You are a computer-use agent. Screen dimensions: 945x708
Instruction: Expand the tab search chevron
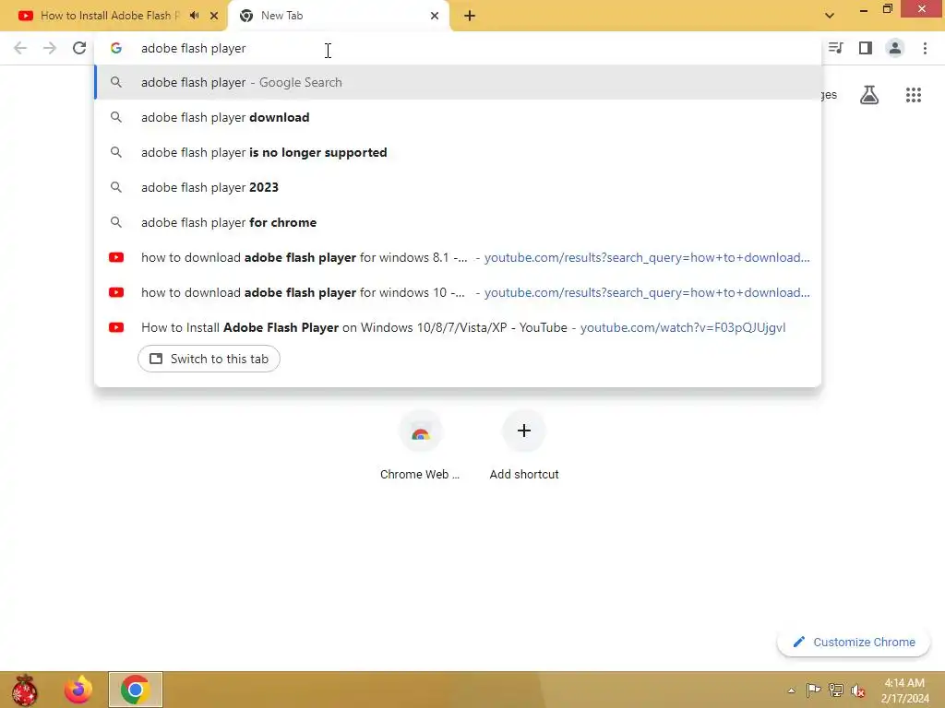[830, 16]
